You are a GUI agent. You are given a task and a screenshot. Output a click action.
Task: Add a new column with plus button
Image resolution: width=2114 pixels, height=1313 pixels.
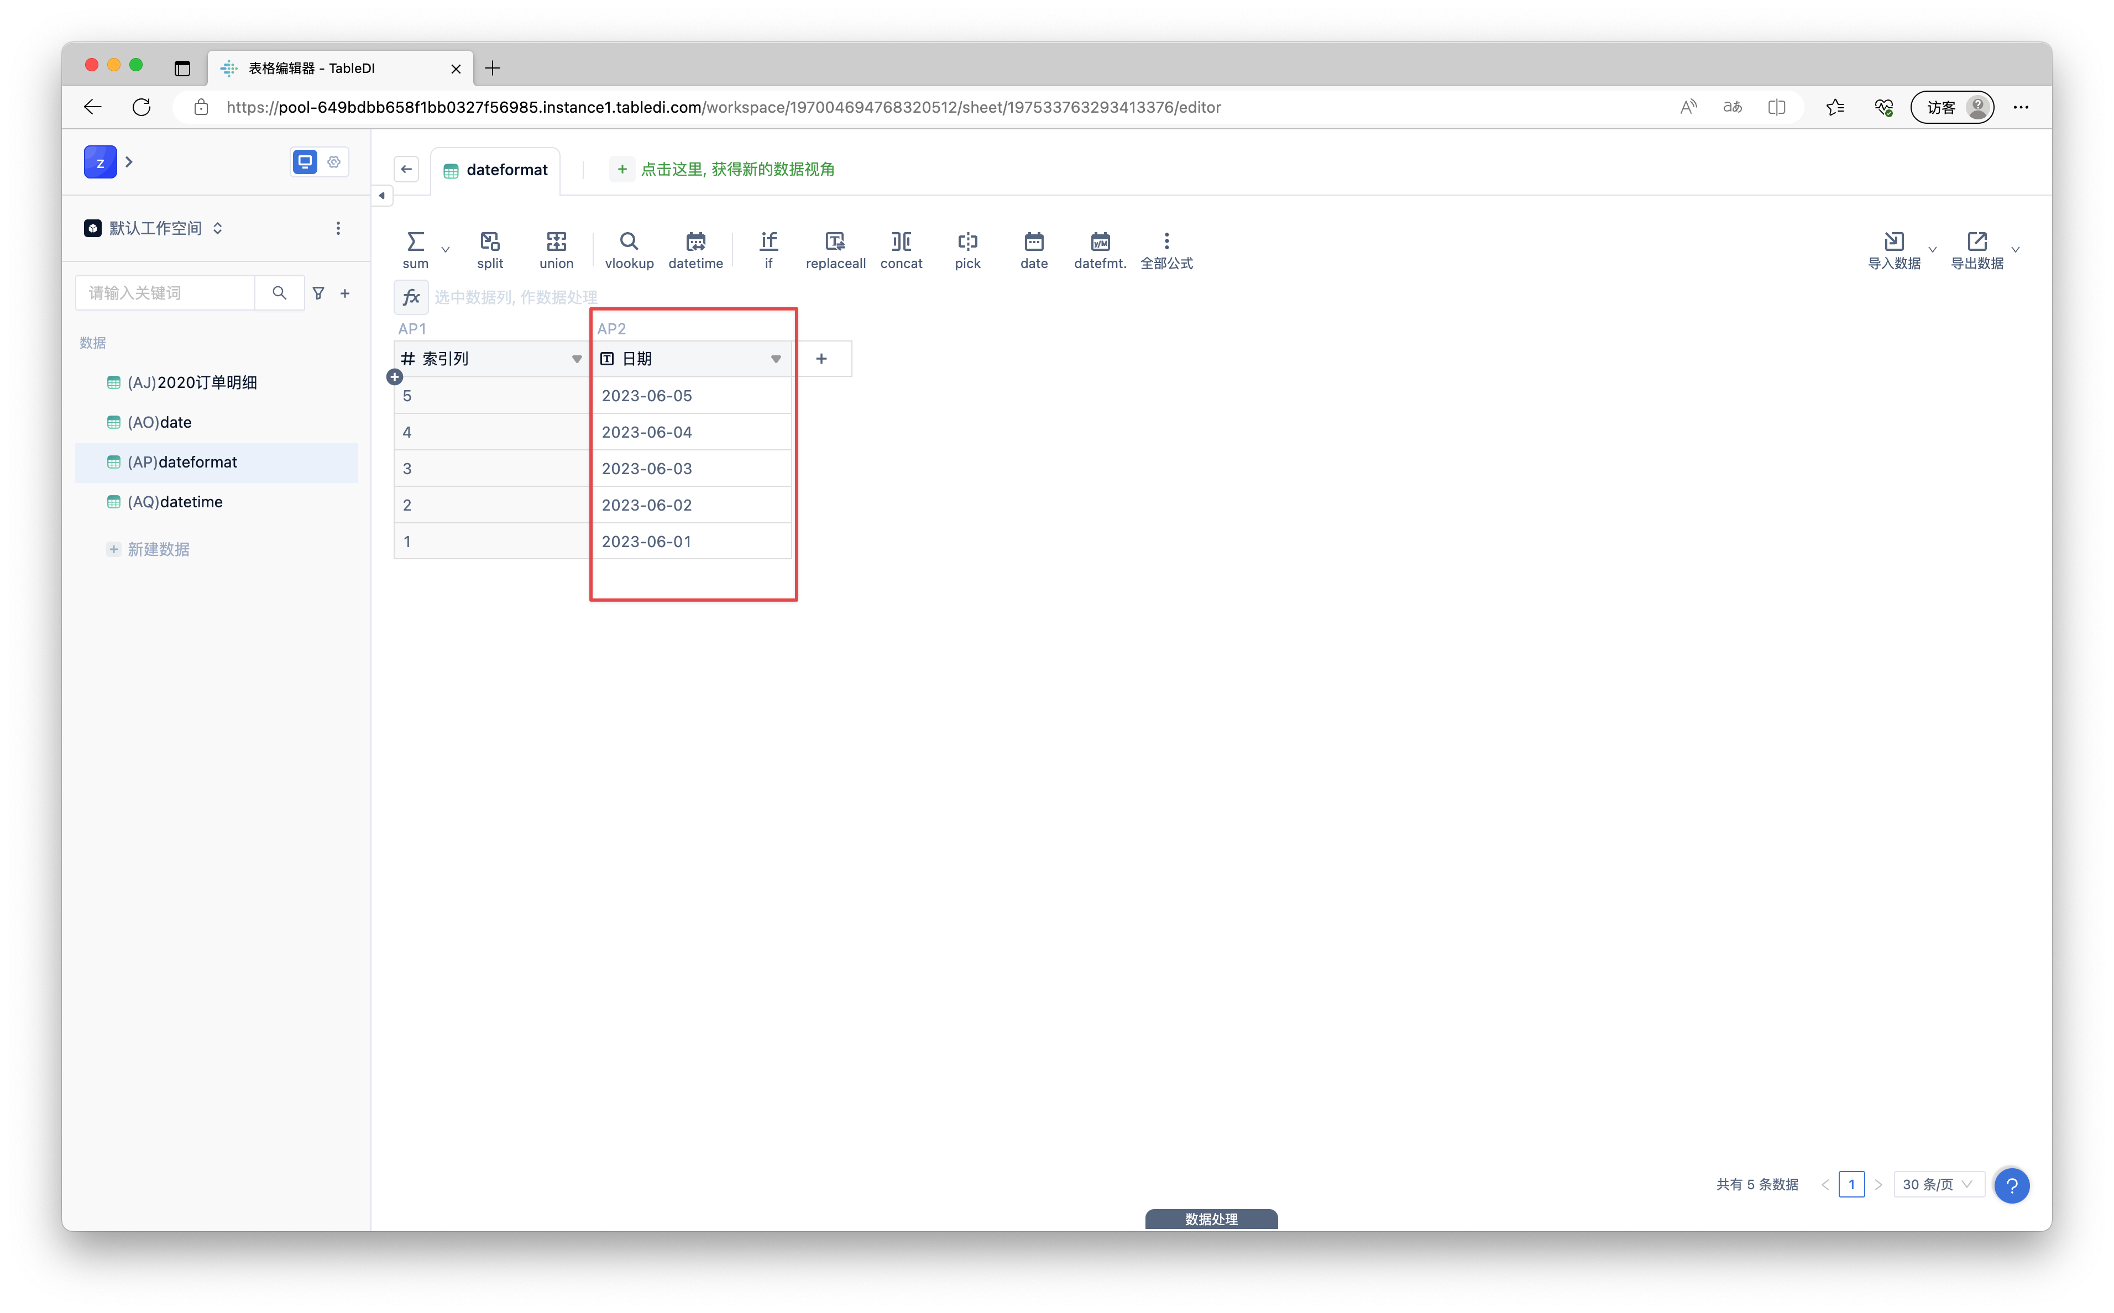tap(821, 359)
